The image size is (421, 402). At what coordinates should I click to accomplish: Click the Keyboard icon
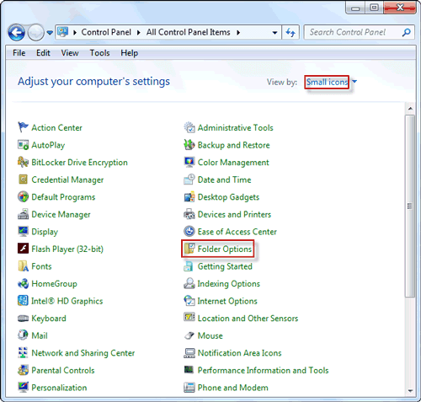point(23,319)
